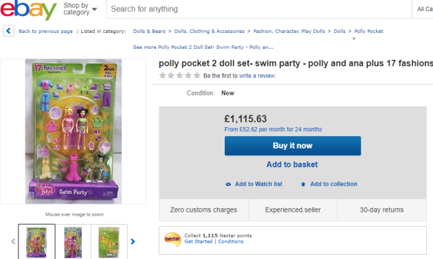
Task: Open the Shop by category dropdown
Action: click(80, 9)
